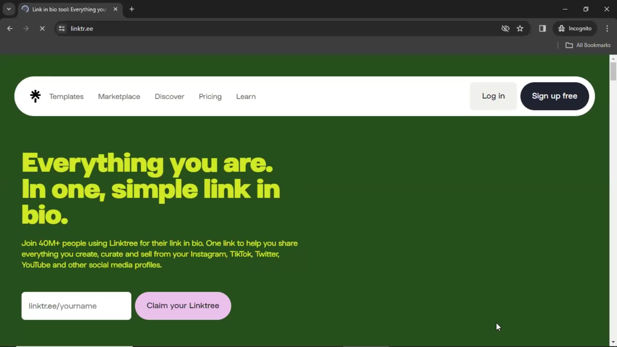Open the Chrome three-dot menu
Screen dimensions: 617x347
607,29
